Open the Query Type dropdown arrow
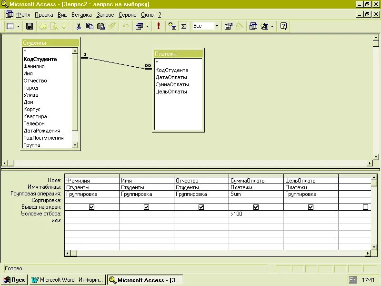This screenshot has height=286, width=381. [147, 26]
